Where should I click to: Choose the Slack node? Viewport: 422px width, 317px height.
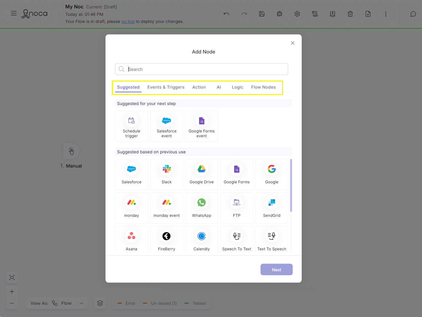[167, 175]
